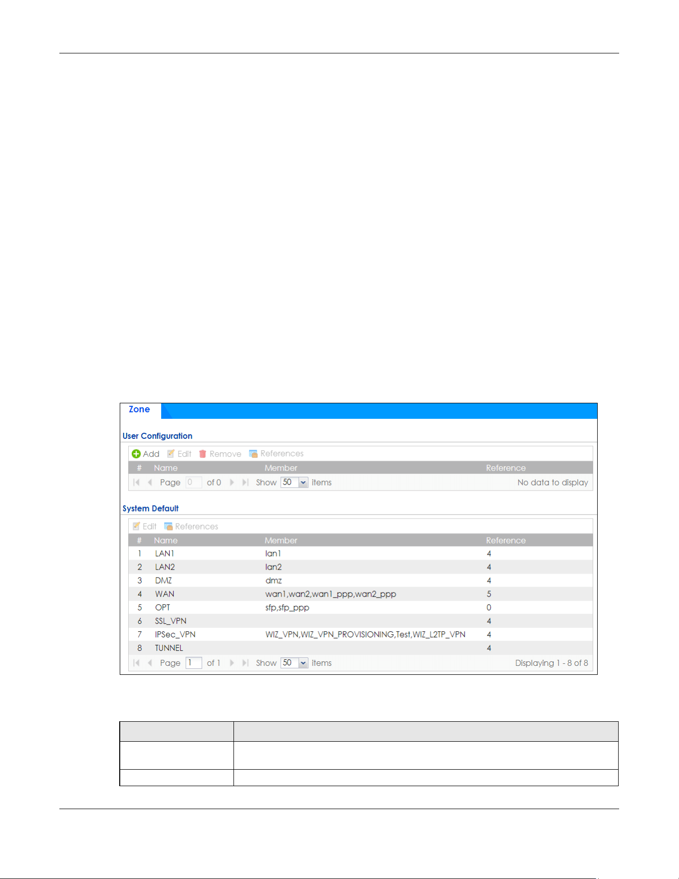The width and height of the screenshot is (679, 879).
Task: Click the green Add plus icon
Action: (x=136, y=454)
